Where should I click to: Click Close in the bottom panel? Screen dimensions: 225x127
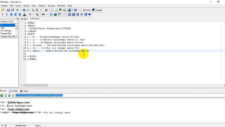pos(24,91)
